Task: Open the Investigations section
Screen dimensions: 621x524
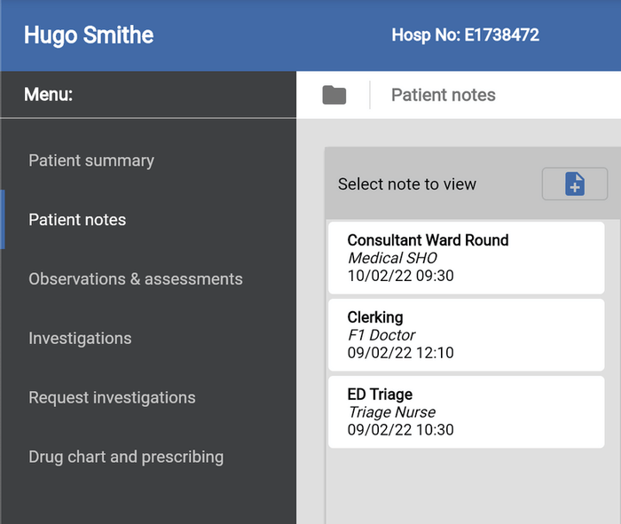Action: click(x=80, y=339)
